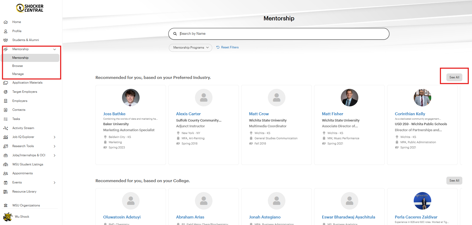Click the Target Employers bullseye icon
This screenshot has height=225, width=472.
pos(5,92)
